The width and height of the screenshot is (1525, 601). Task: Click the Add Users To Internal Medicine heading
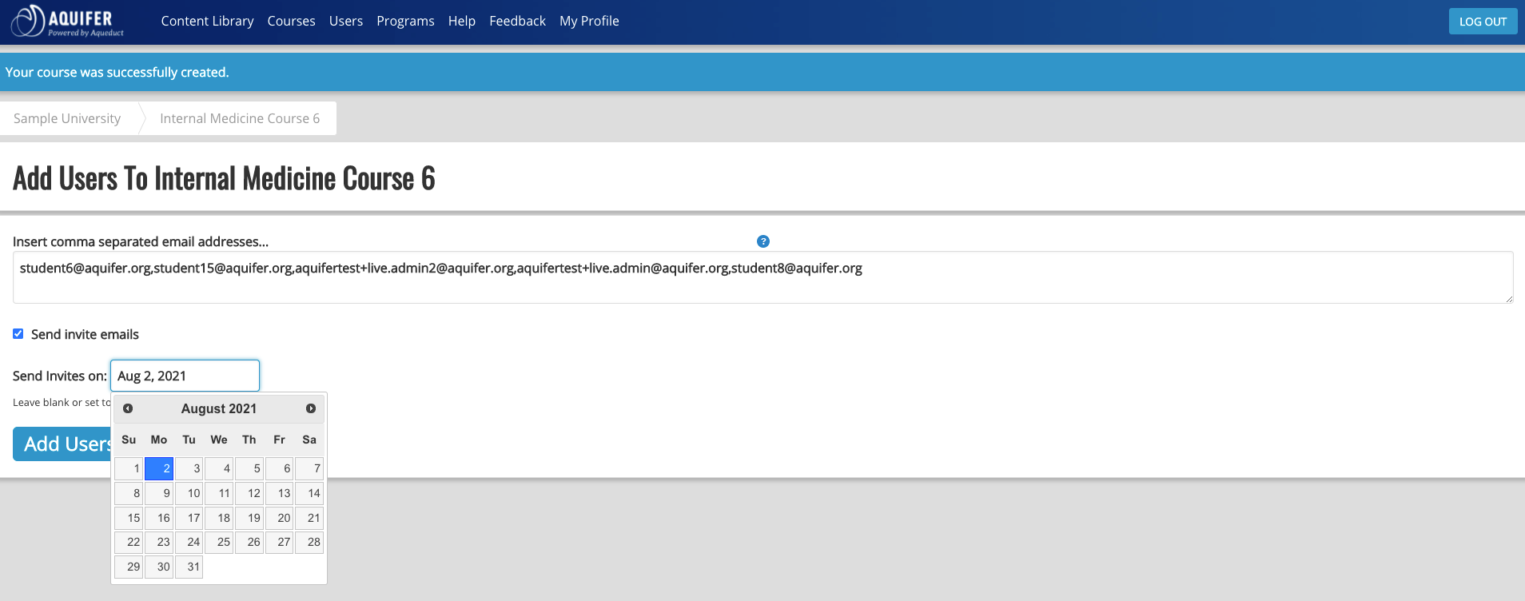click(224, 178)
